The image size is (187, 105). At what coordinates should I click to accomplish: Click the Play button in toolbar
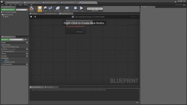[82, 9]
